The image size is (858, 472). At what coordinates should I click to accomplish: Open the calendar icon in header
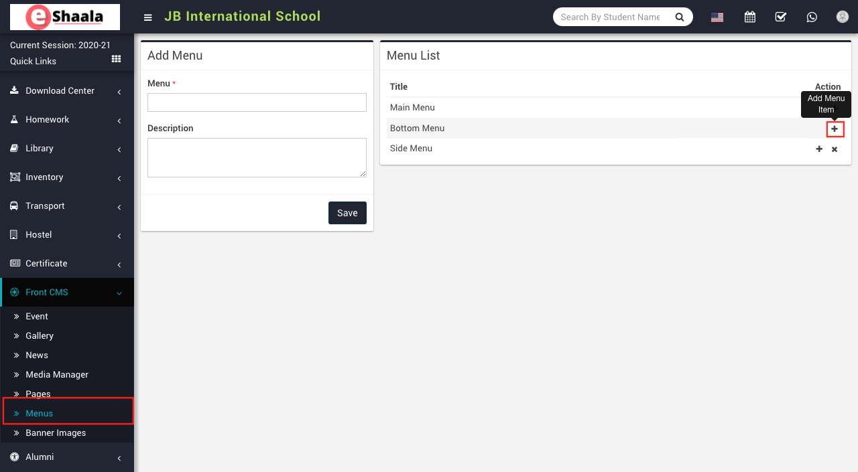(749, 17)
